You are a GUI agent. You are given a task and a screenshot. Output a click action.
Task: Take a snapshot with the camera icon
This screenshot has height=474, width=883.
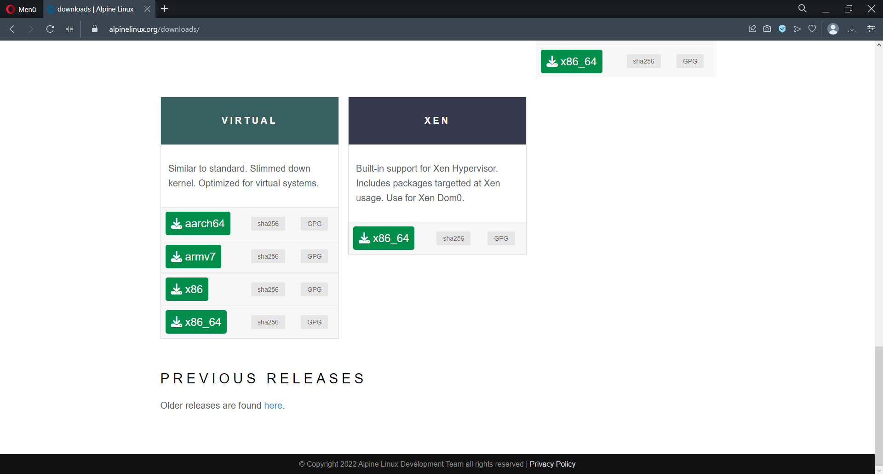point(767,29)
